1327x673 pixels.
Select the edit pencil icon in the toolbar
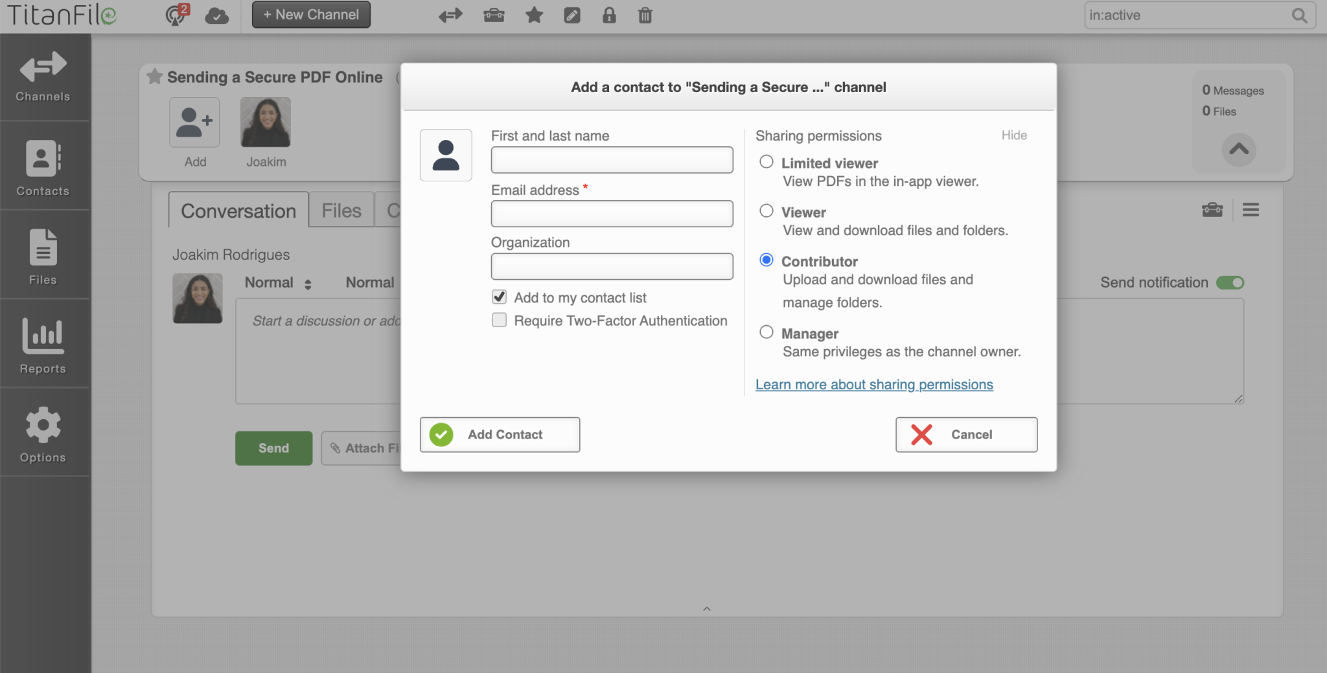[571, 15]
